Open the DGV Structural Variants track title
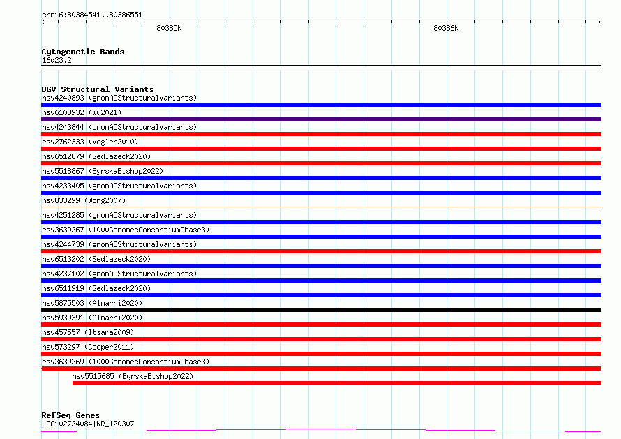The image size is (621, 439). pos(98,89)
